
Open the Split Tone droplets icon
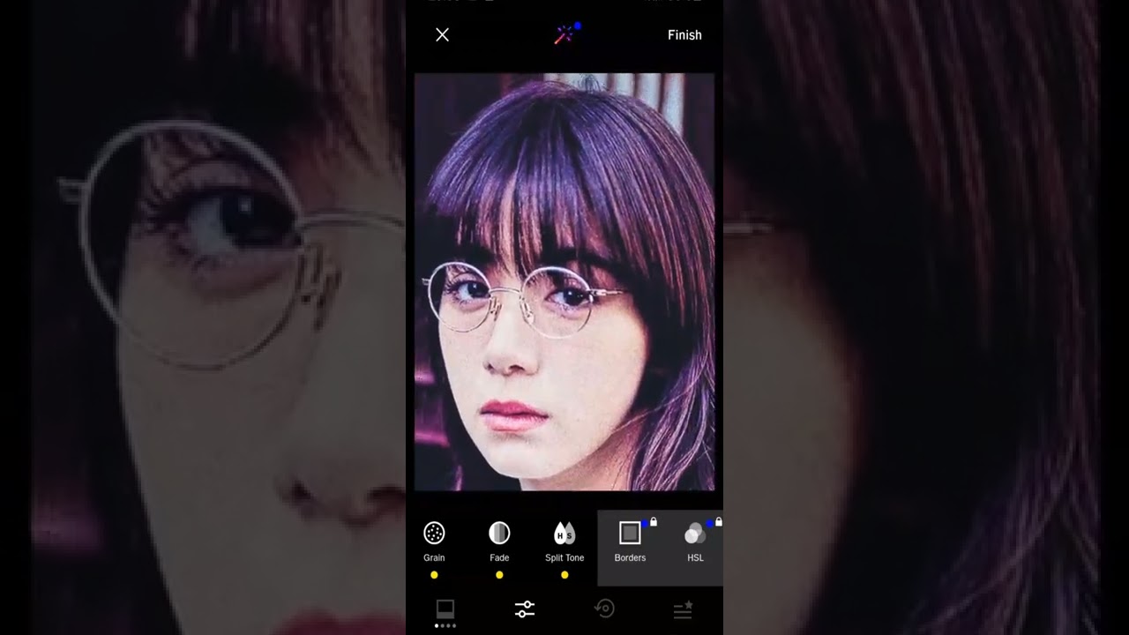(x=564, y=533)
